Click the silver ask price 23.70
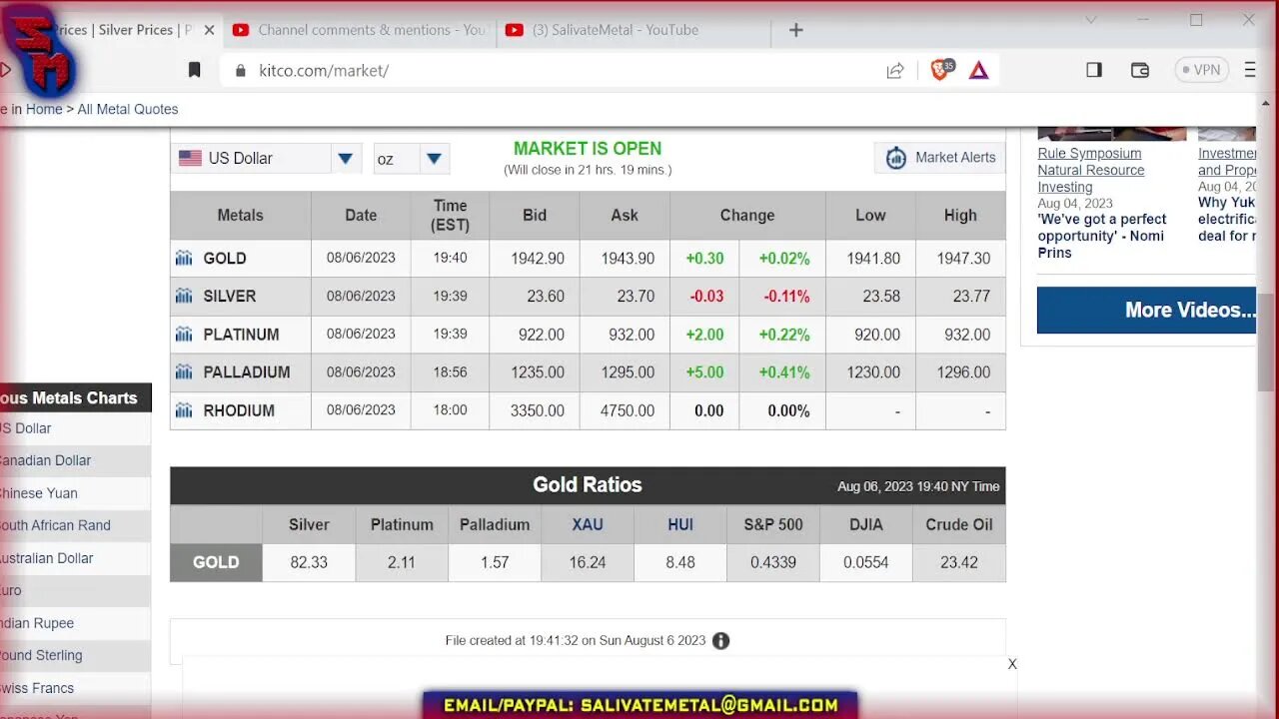The image size is (1279, 719). tap(636, 296)
